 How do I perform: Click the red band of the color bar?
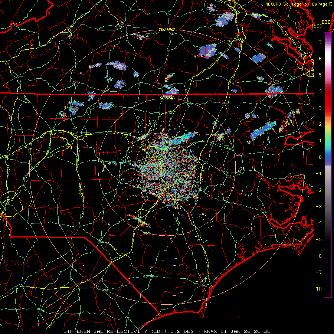click(x=328, y=100)
